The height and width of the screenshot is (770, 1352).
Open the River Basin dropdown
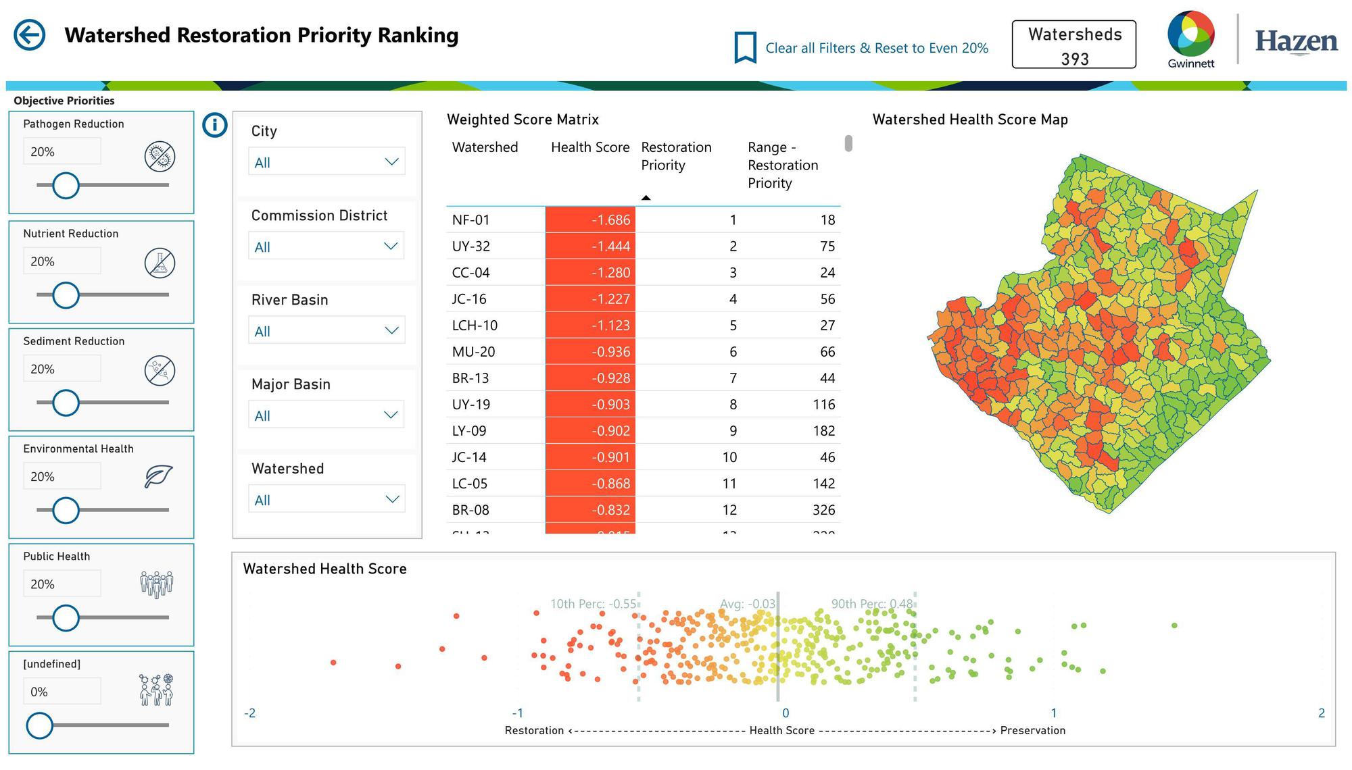[327, 331]
